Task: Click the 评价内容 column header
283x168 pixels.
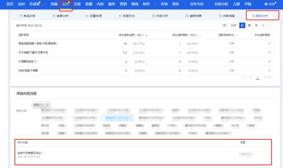Action: click(23, 142)
